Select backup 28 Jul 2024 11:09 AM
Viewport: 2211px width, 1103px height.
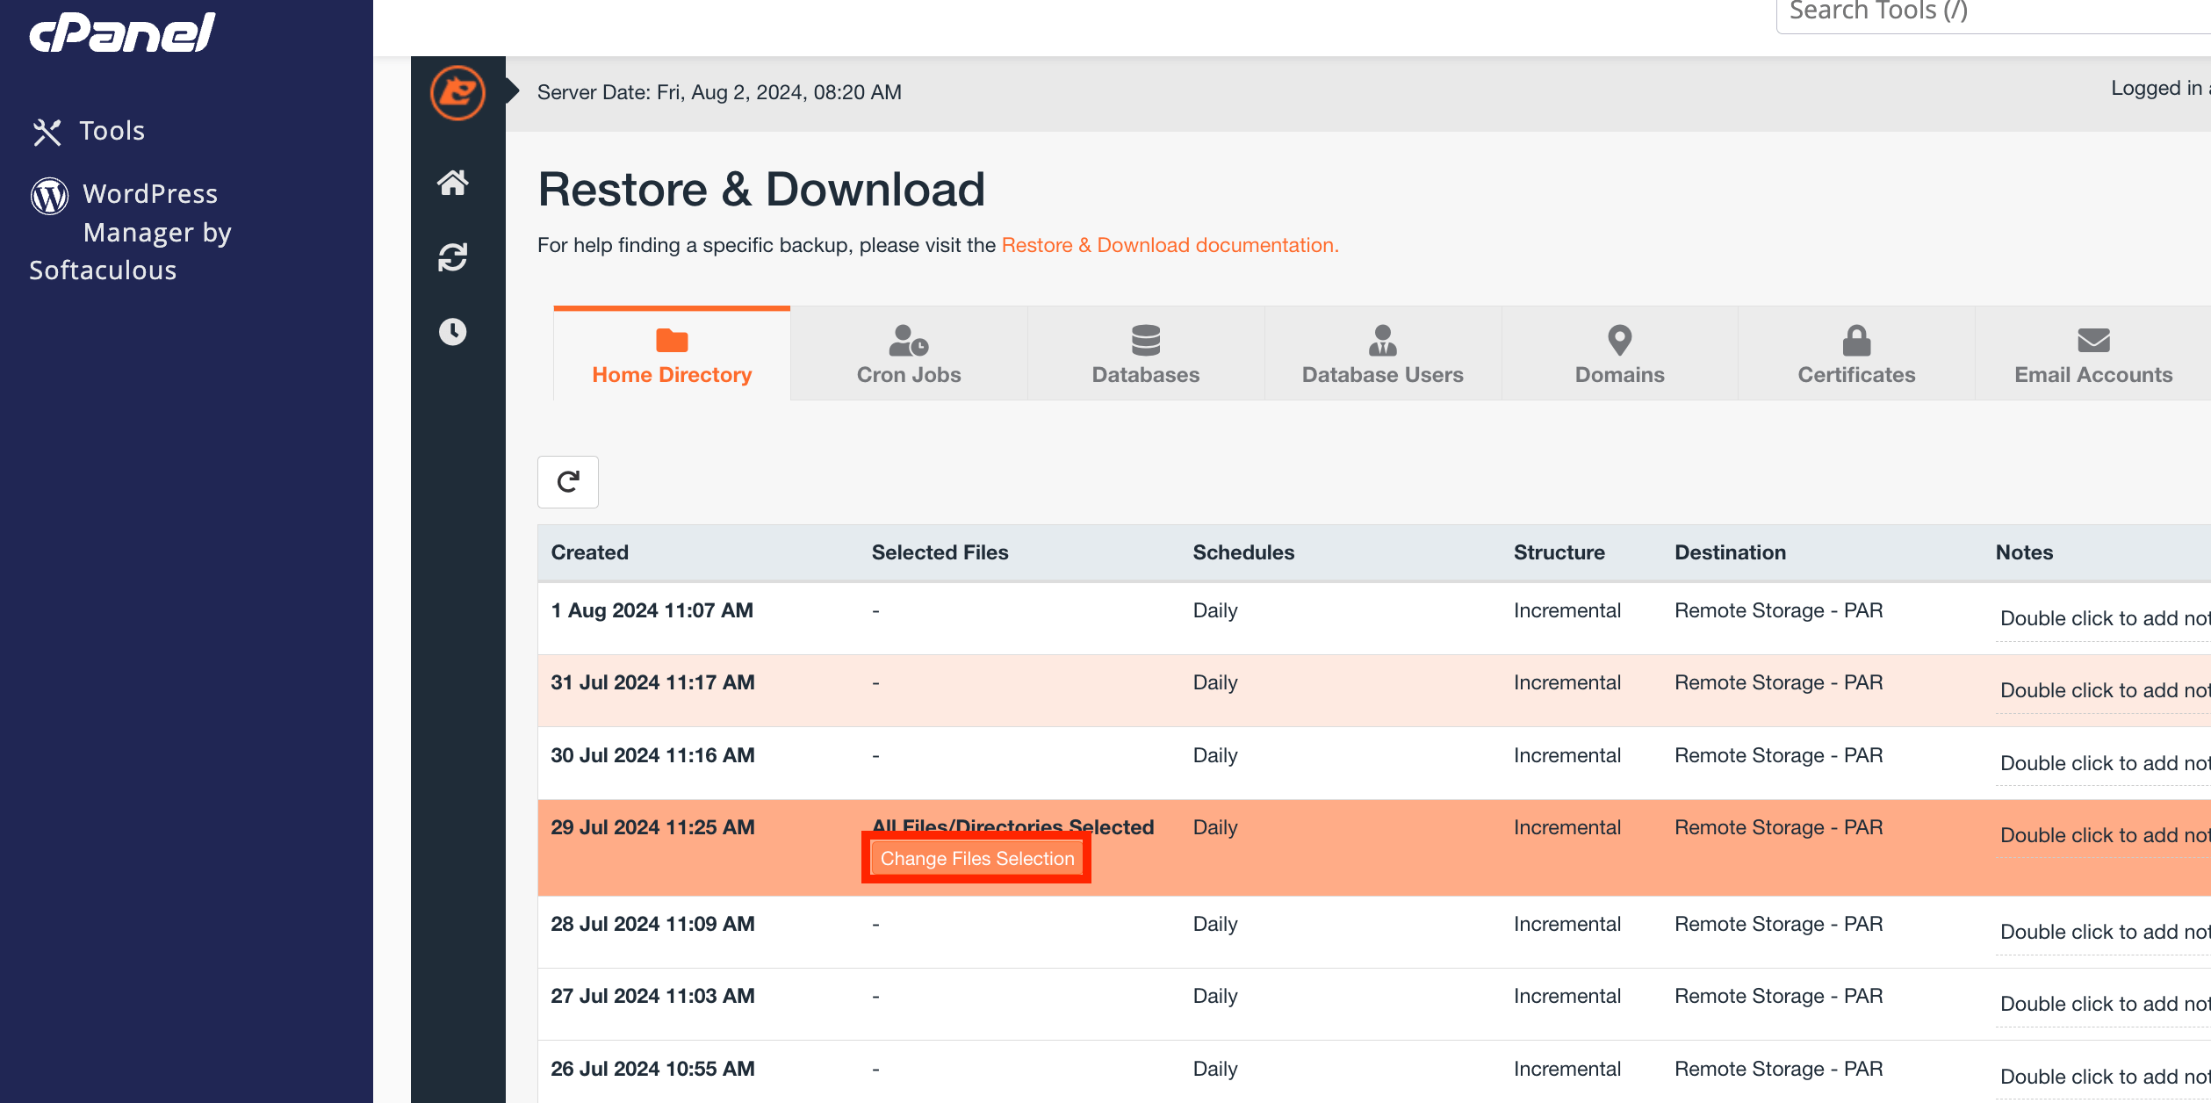coord(1374,932)
